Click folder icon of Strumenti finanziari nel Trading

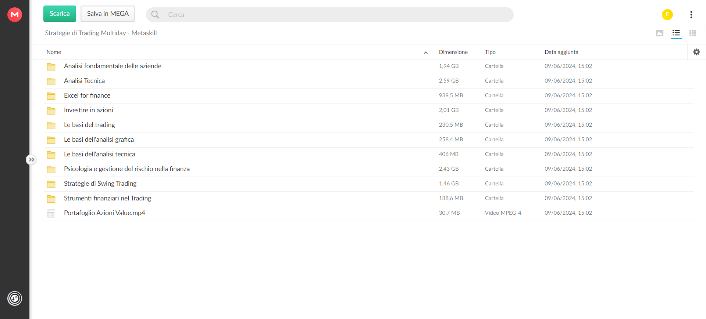(51, 199)
